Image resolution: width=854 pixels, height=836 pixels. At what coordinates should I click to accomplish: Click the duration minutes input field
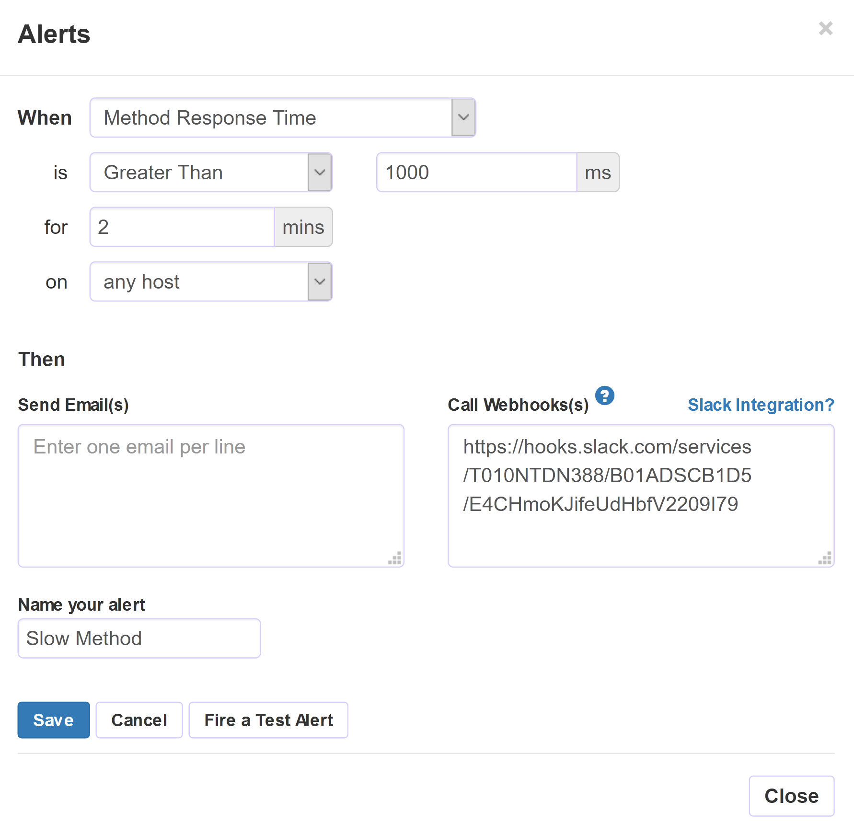tap(182, 227)
